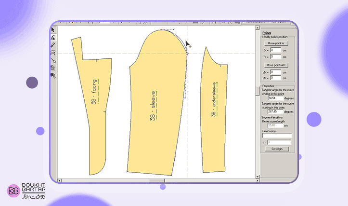Click the Points panel heading

pos(267,33)
